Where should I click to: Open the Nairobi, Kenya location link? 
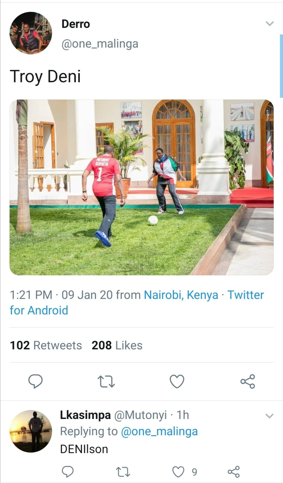[181, 295]
